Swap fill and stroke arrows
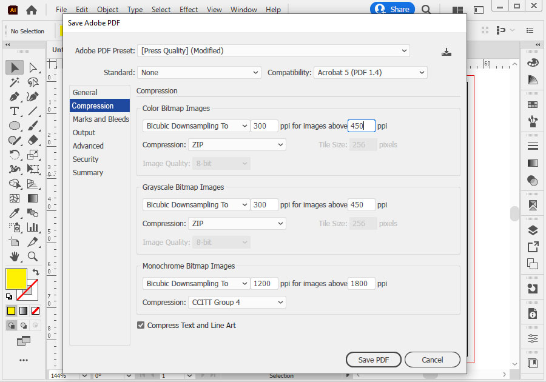 click(36, 272)
